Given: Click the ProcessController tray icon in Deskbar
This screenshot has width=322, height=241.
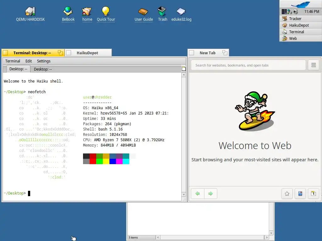Looking at the screenshot, I should (x=284, y=12).
